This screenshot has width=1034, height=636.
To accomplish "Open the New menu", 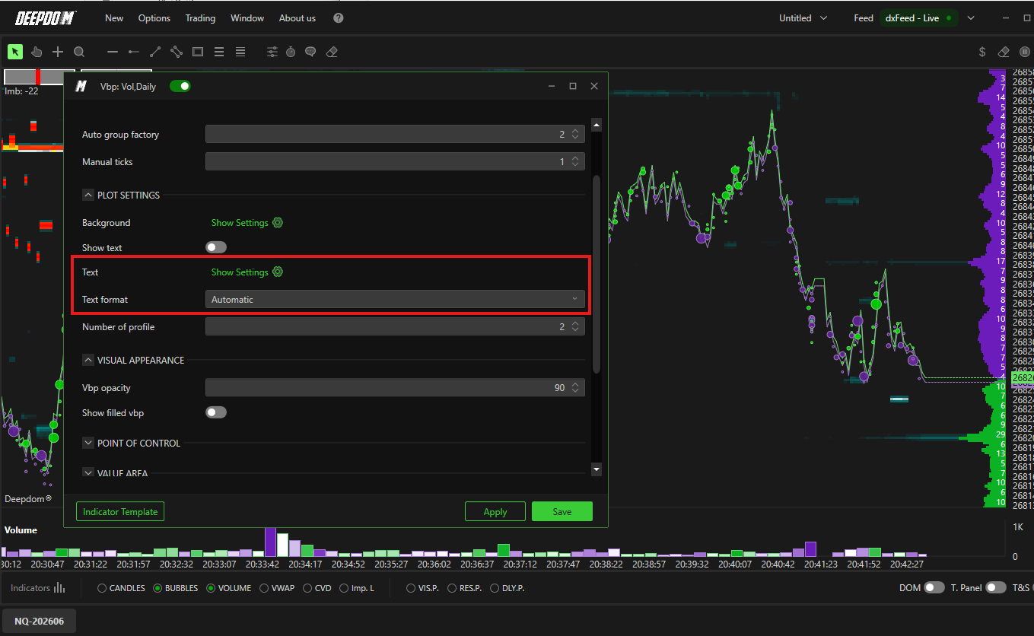I will point(114,18).
